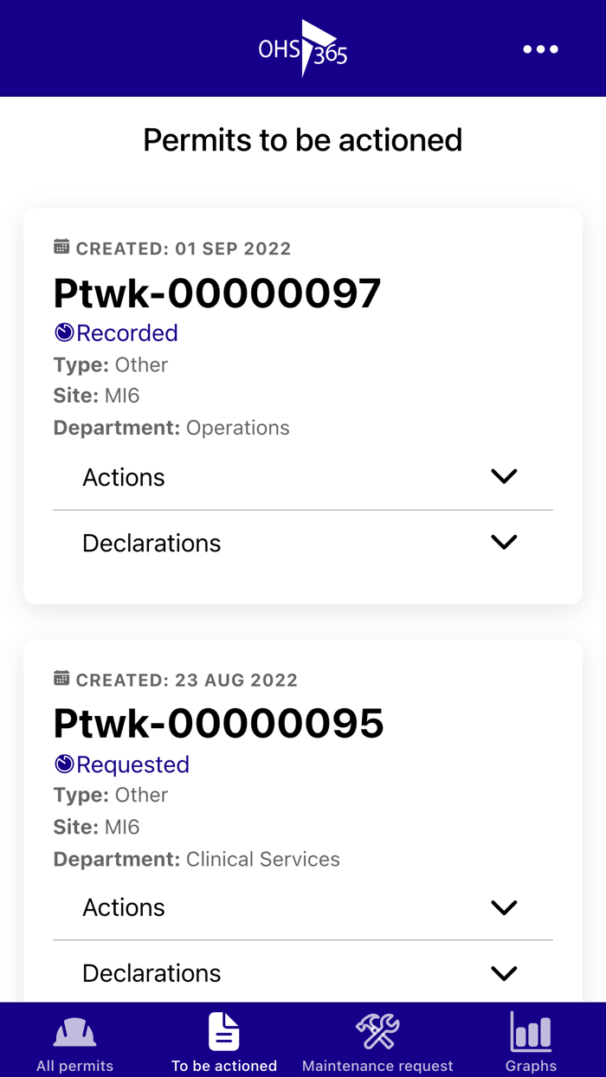This screenshot has height=1077, width=606.
Task: Expand Declarations for permit Ptwk-00000097
Action: [503, 542]
